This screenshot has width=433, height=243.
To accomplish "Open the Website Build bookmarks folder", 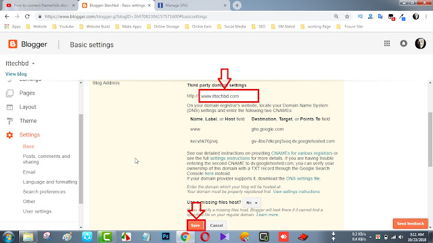I will coord(95,26).
